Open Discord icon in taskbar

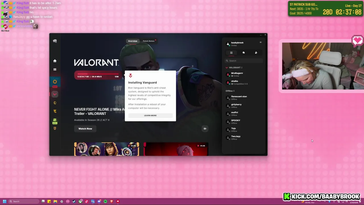click(x=99, y=202)
